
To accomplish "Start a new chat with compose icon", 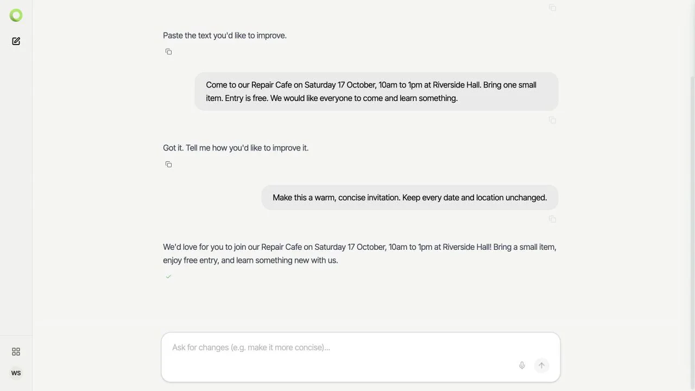I will tap(16, 41).
